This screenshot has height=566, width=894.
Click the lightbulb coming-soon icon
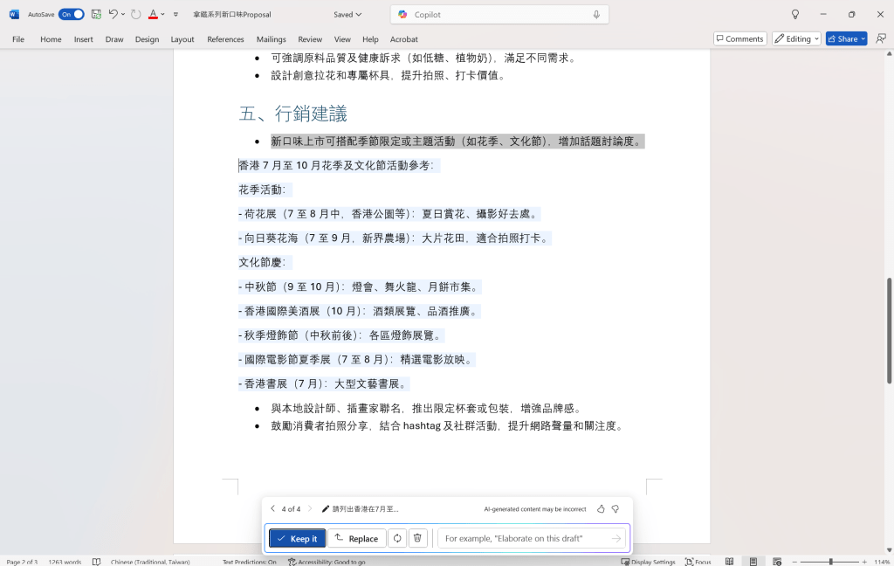[794, 14]
